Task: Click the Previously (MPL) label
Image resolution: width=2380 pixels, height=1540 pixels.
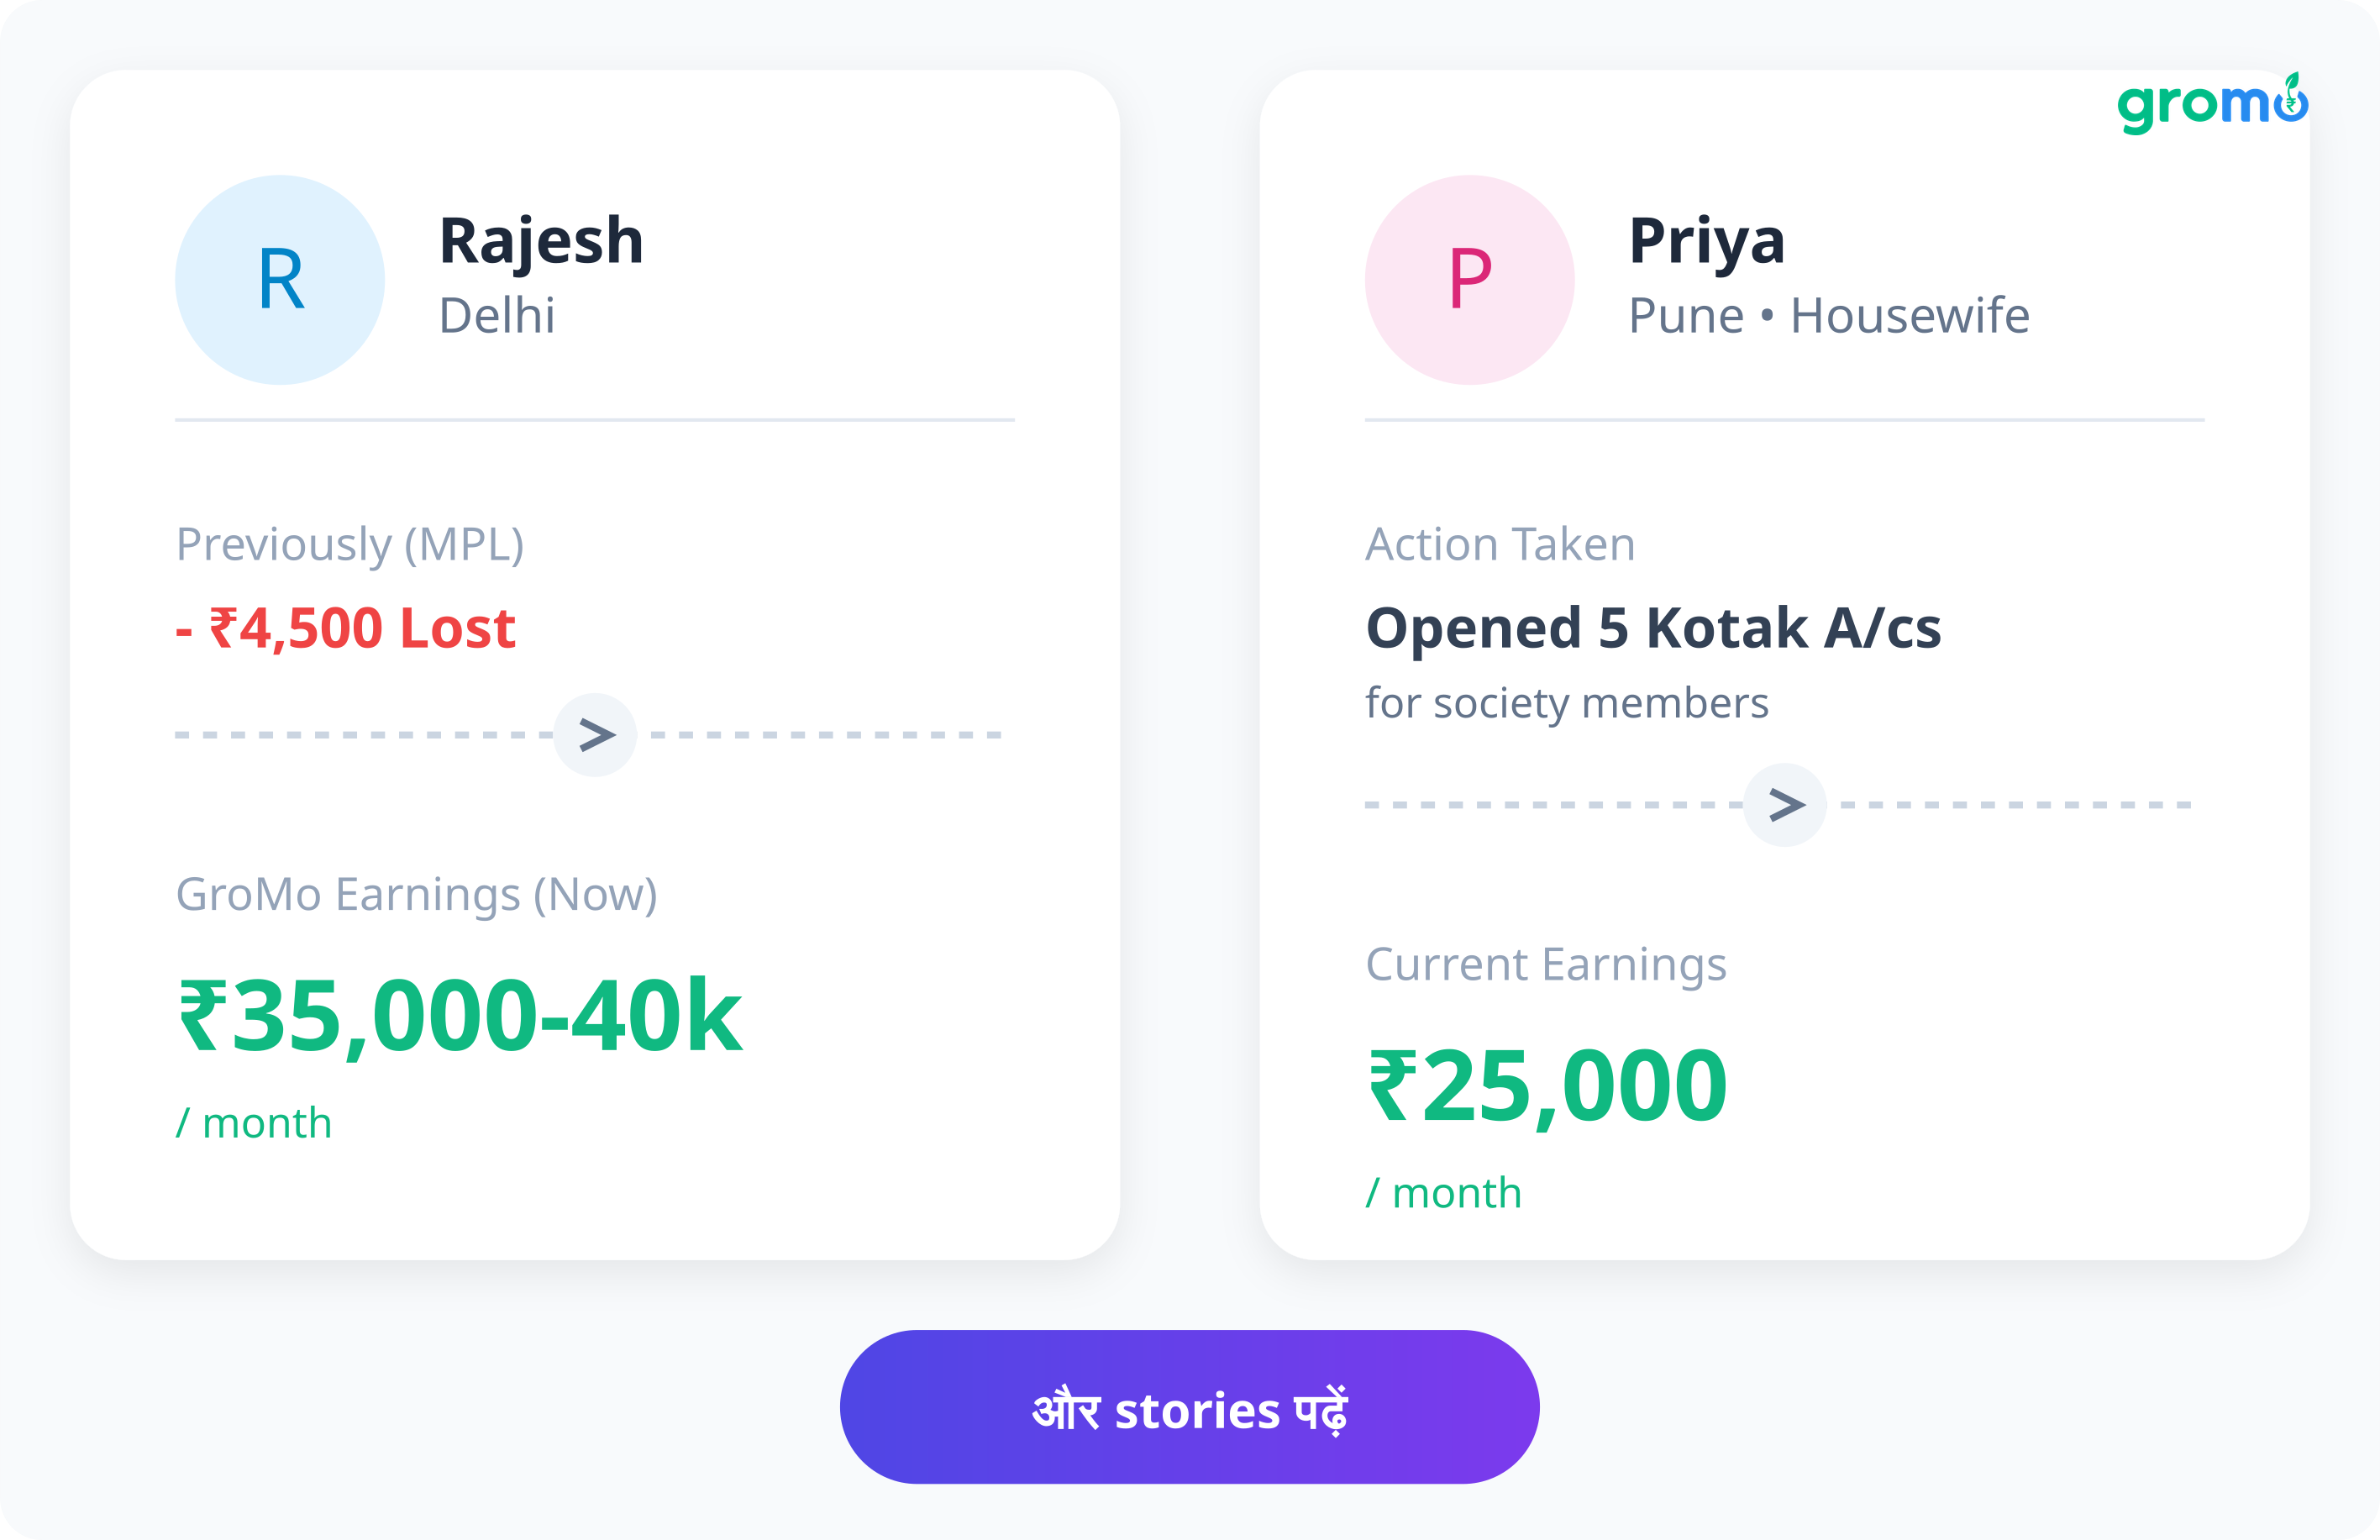Action: [x=350, y=545]
